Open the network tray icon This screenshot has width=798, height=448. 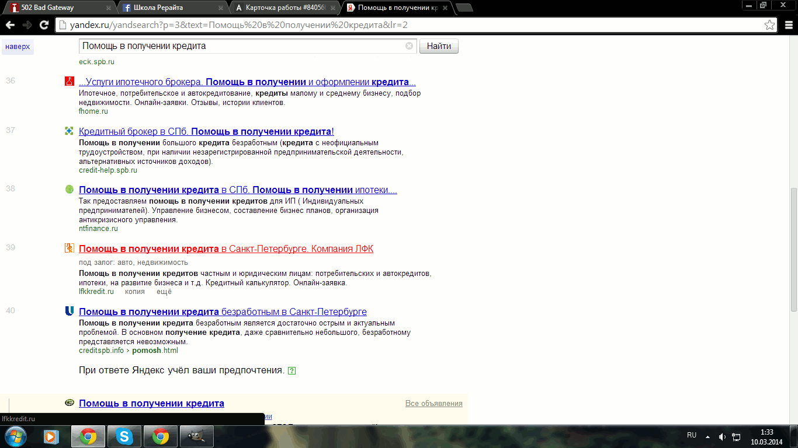point(737,436)
